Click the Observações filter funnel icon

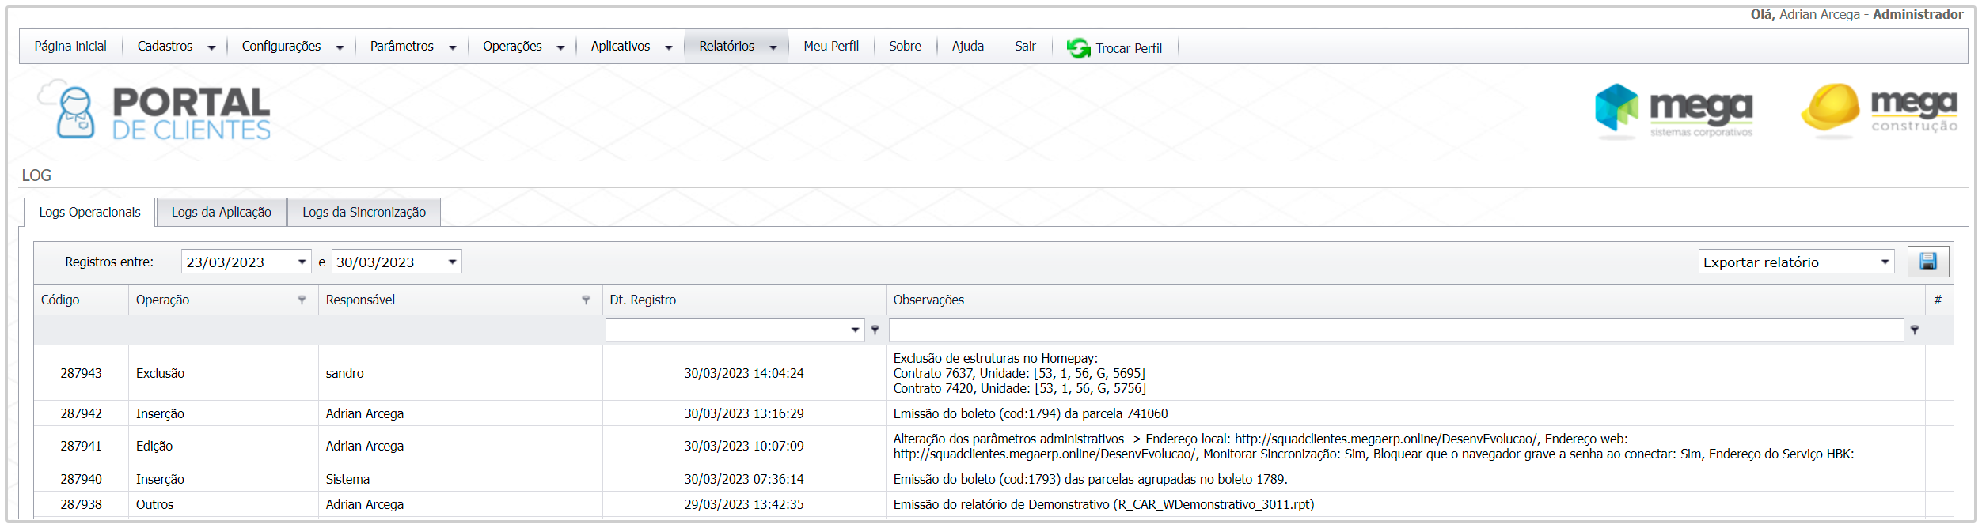point(1914,330)
